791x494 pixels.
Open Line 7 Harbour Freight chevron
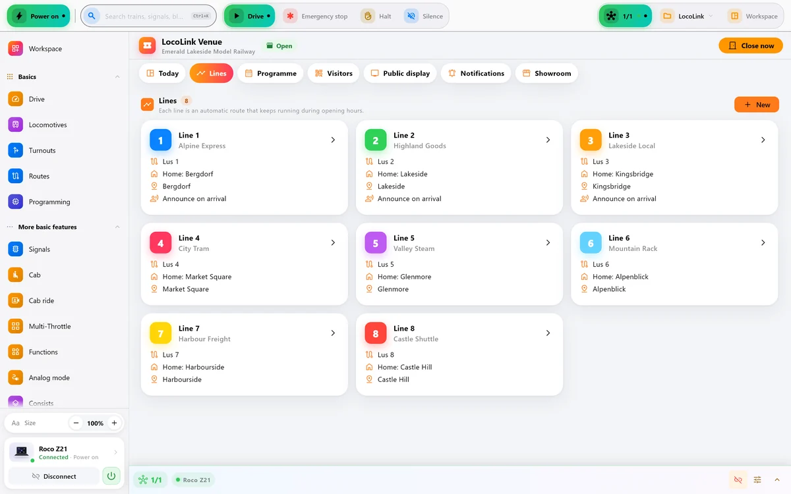tap(333, 333)
